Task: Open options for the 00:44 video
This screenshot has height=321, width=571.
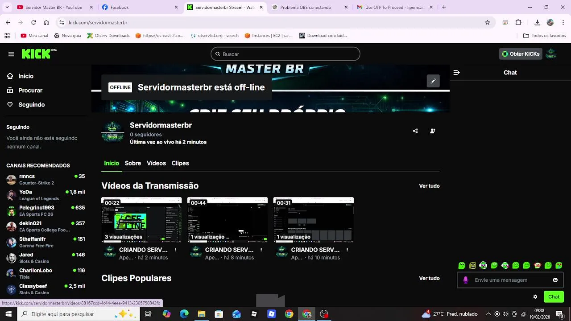Action: coord(261,250)
